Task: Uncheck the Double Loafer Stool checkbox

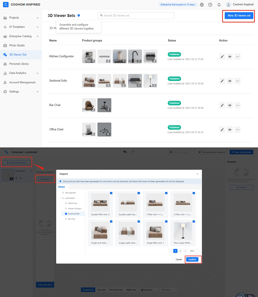Action: click(139, 193)
